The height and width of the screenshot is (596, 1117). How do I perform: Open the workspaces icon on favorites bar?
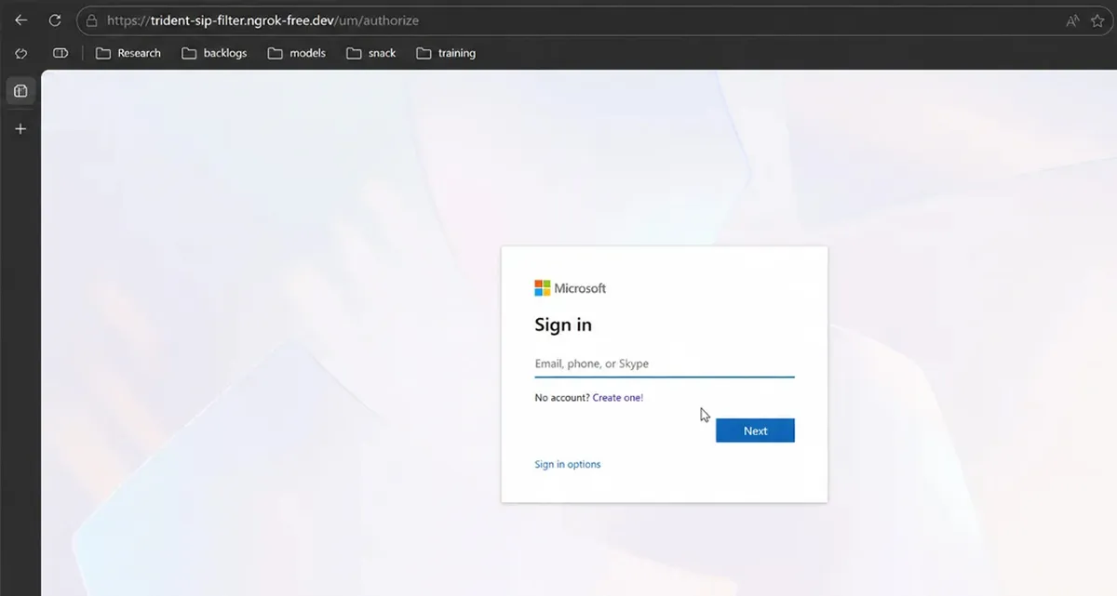[x=20, y=53]
